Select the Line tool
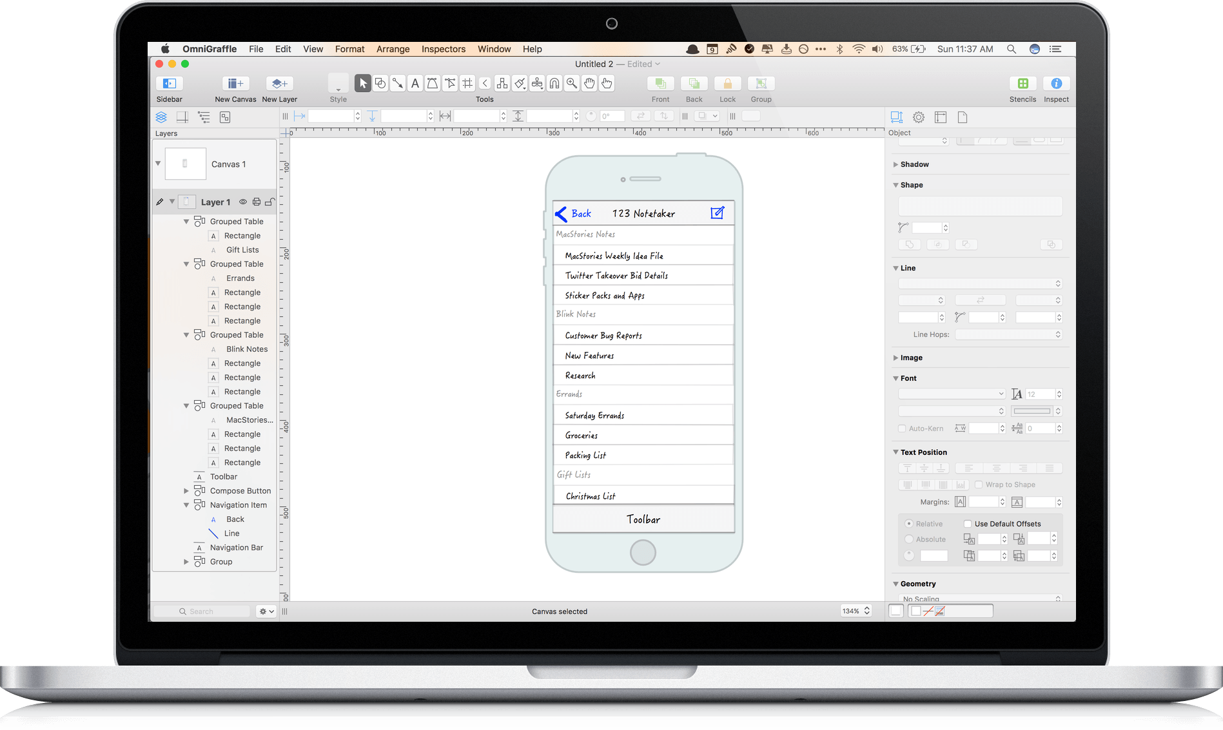The image size is (1223, 730). (x=398, y=83)
